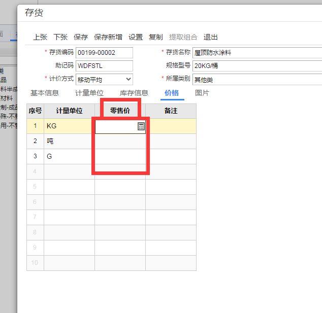Click the 备注 column header

[171, 111]
